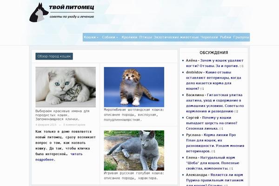Click comment count icon after Алёна's discussion
This screenshot has width=279, height=186.
point(242,66)
